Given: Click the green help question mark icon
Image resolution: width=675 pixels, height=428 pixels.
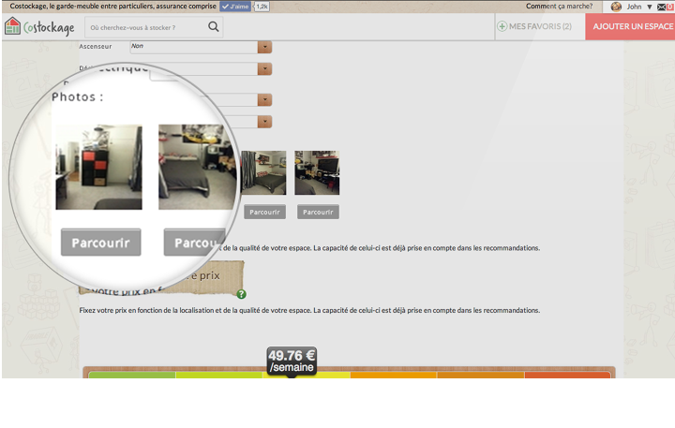Looking at the screenshot, I should coord(242,294).
